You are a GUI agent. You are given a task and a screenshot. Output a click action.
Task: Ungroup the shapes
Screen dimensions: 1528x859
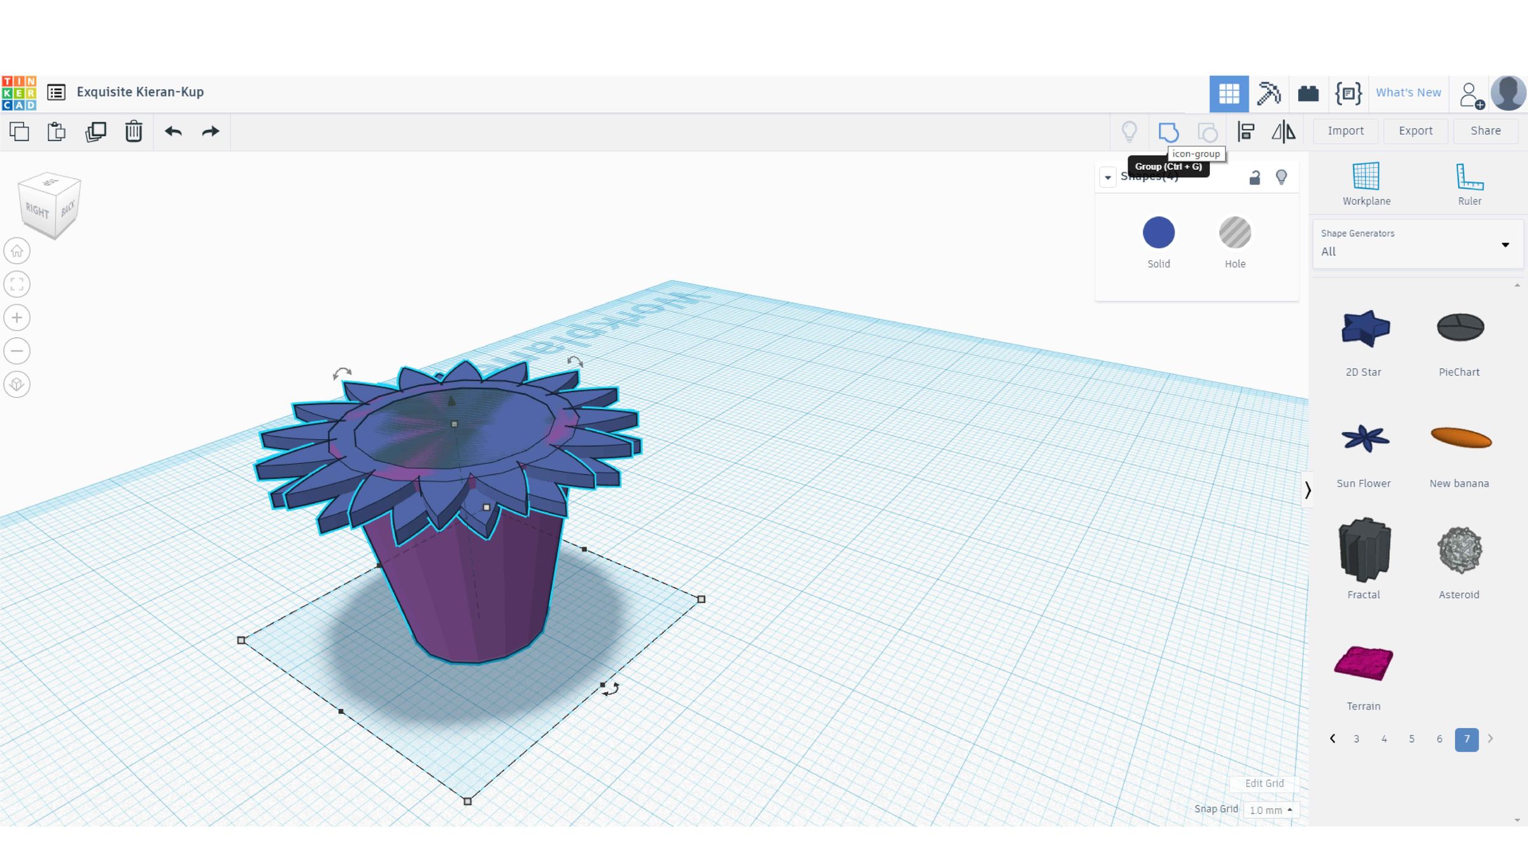pos(1208,132)
